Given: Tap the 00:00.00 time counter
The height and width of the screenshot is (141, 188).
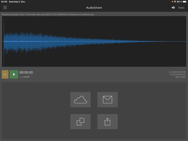Looking at the screenshot, I should (26, 72).
